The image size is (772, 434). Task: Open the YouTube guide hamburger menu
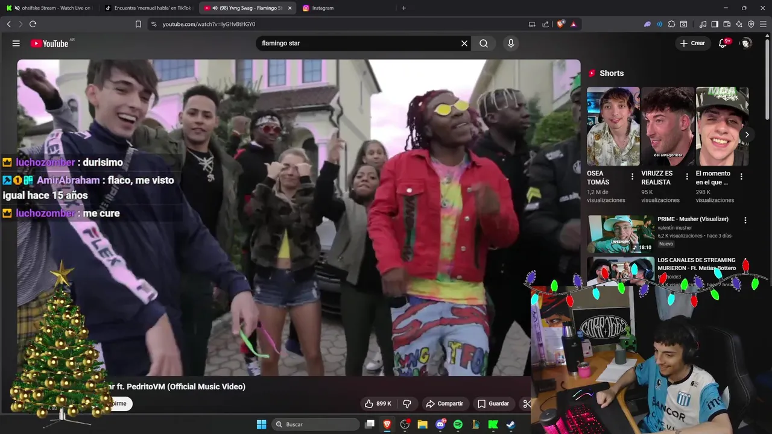point(16,43)
